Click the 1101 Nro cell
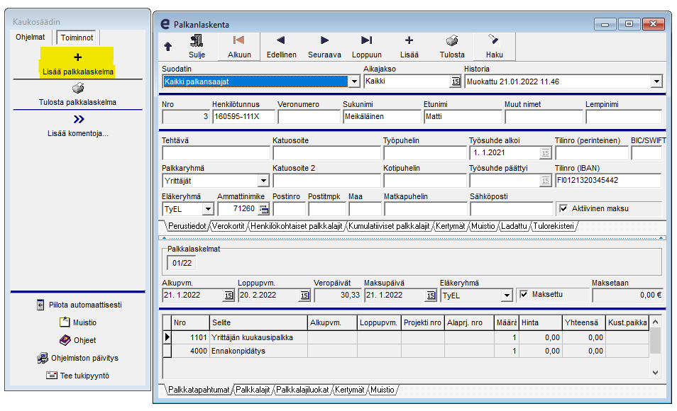The width and height of the screenshot is (677, 411). pyautogui.click(x=190, y=337)
